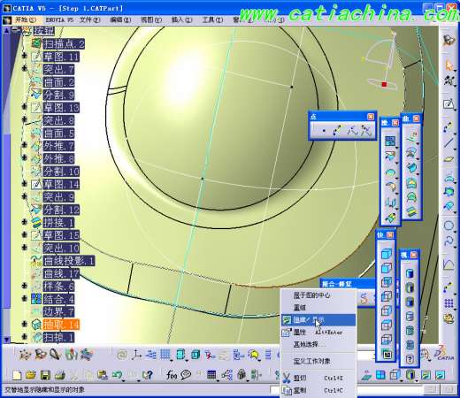Click the Spiral curve tool in right toolbar
Viewport: 460px width, 398px height.
pyautogui.click(x=448, y=241)
